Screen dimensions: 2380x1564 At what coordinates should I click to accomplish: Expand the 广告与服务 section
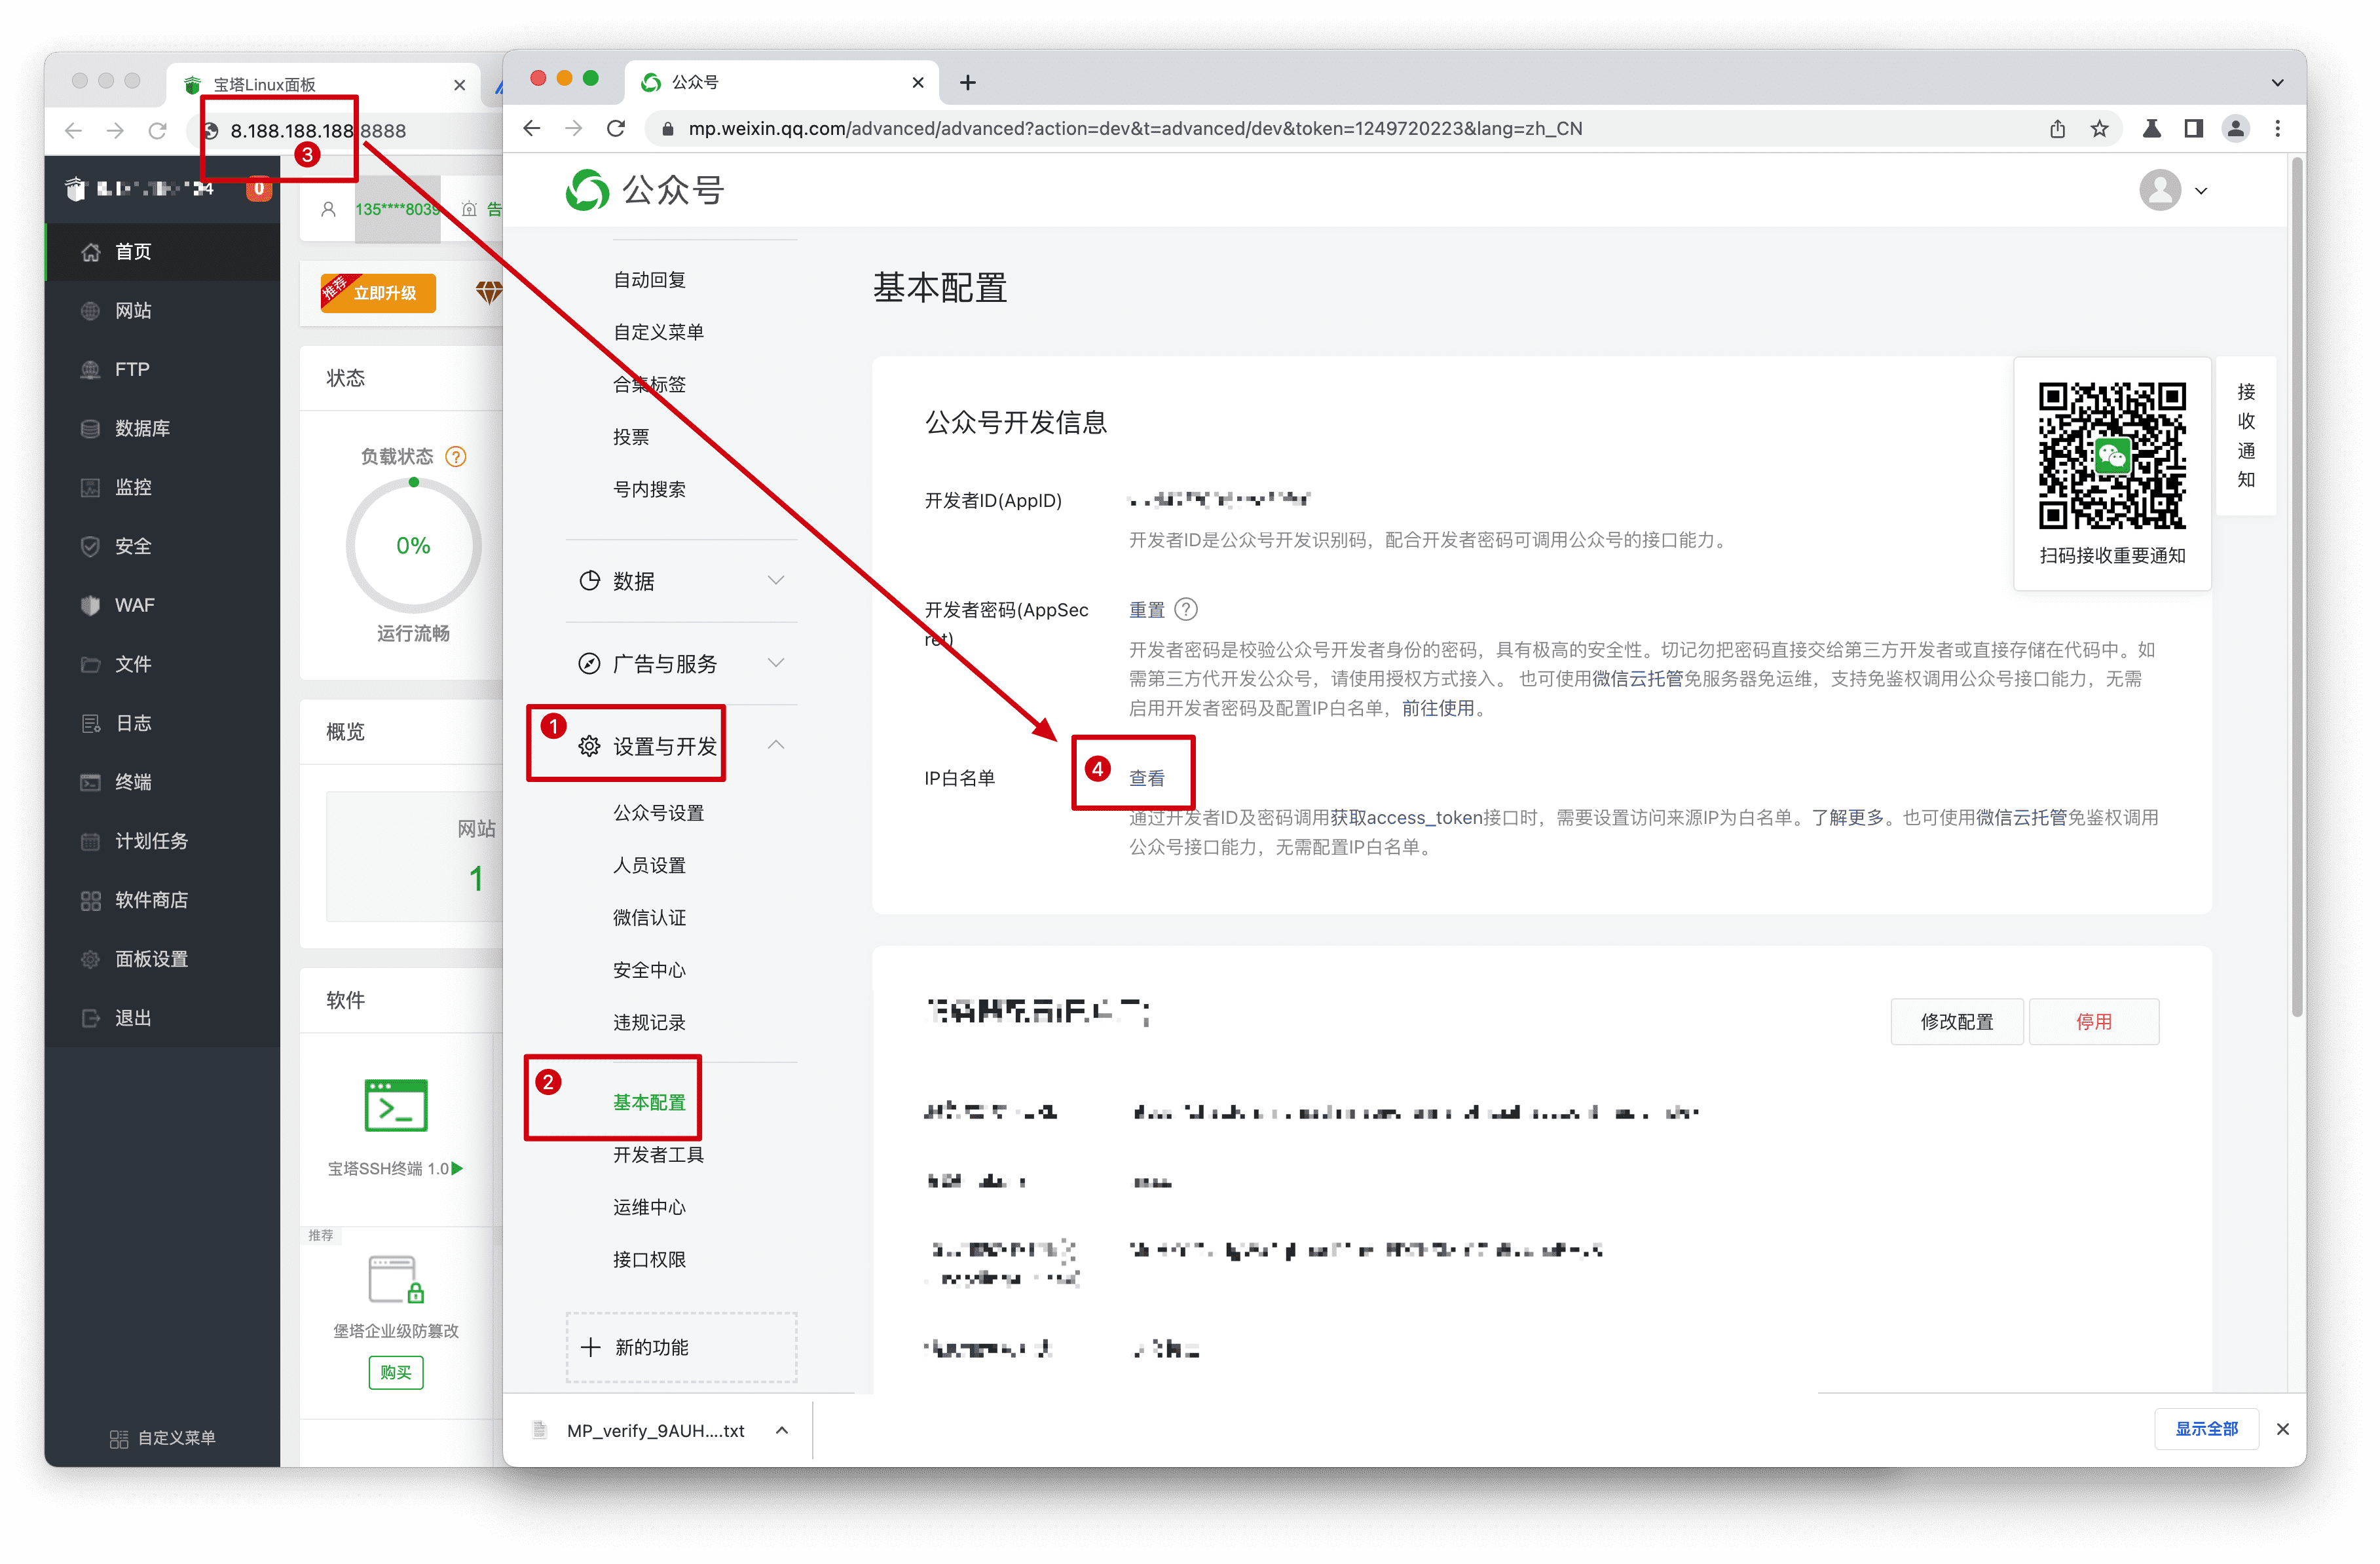tap(776, 662)
